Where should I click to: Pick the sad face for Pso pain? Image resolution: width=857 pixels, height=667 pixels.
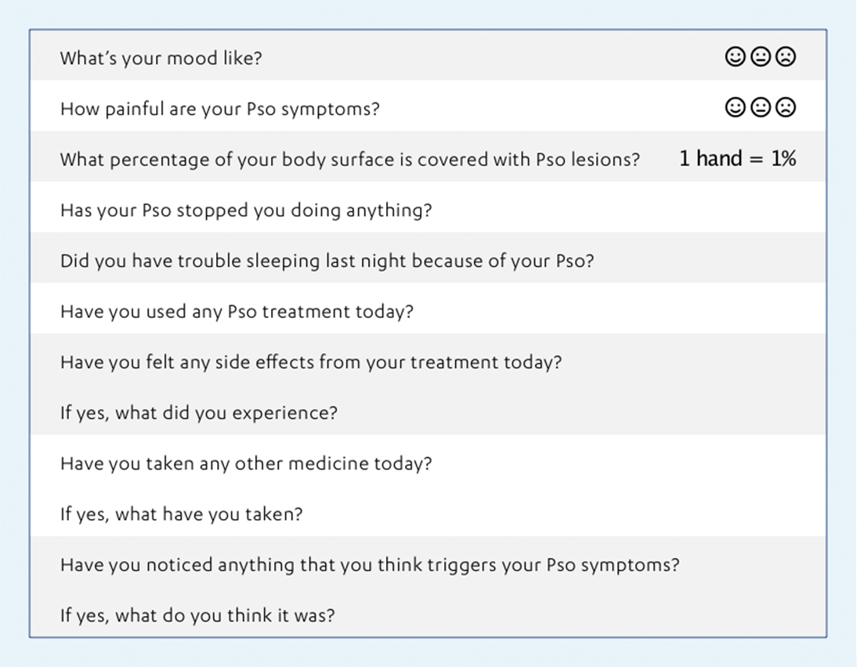tap(785, 107)
